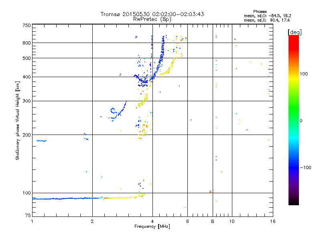Click the y-axis label '75'
Image resolution: width=321 pixels, height=241 pixels.
(28, 215)
